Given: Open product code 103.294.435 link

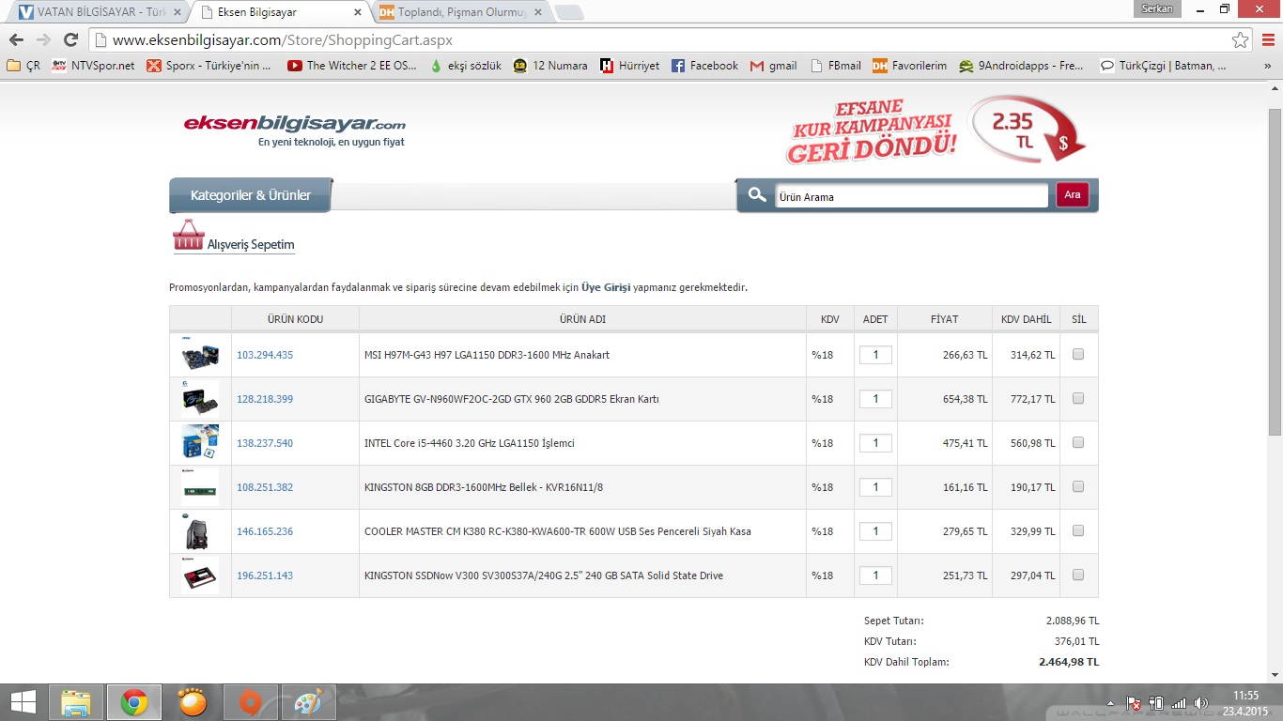Looking at the screenshot, I should [265, 355].
